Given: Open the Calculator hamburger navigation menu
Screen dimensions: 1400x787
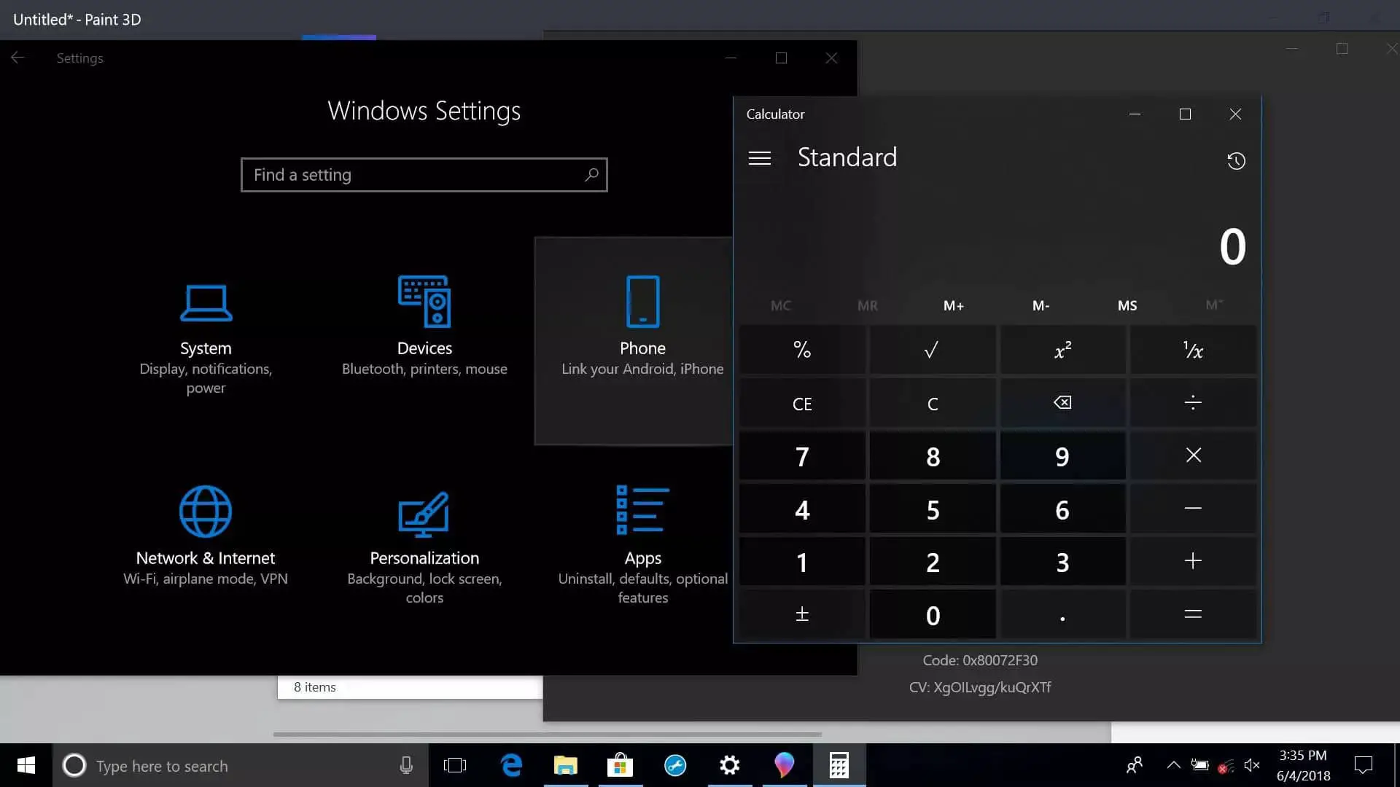Looking at the screenshot, I should tap(759, 158).
